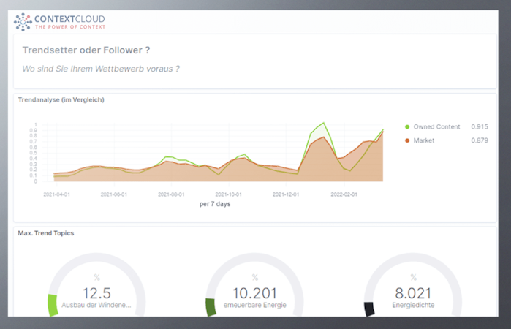Screen dimensions: 511x329
Task: Click the 2021-06-01 x-axis date label
Action: click(x=114, y=194)
